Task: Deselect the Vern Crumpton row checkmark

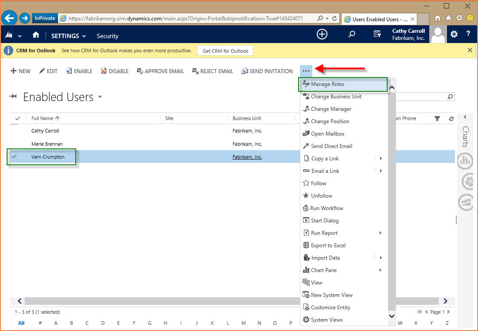Action: 15,156
